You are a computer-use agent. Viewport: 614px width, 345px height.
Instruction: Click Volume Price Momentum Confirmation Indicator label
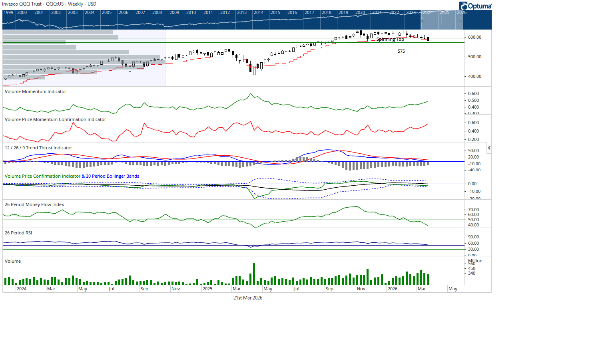tap(55, 119)
